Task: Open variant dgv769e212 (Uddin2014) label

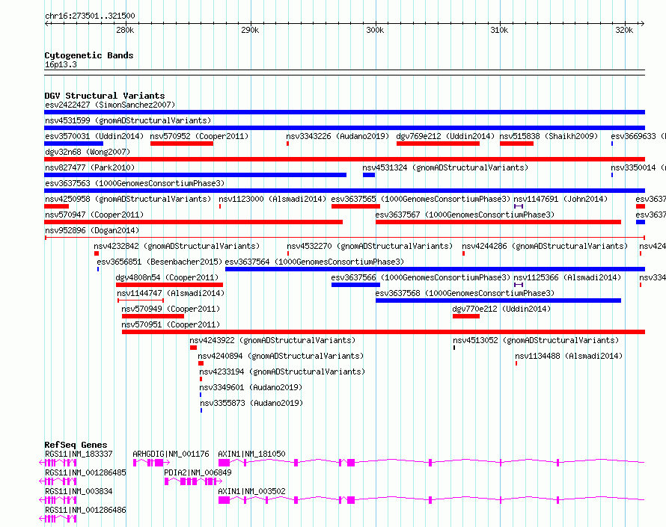Action: [x=445, y=136]
